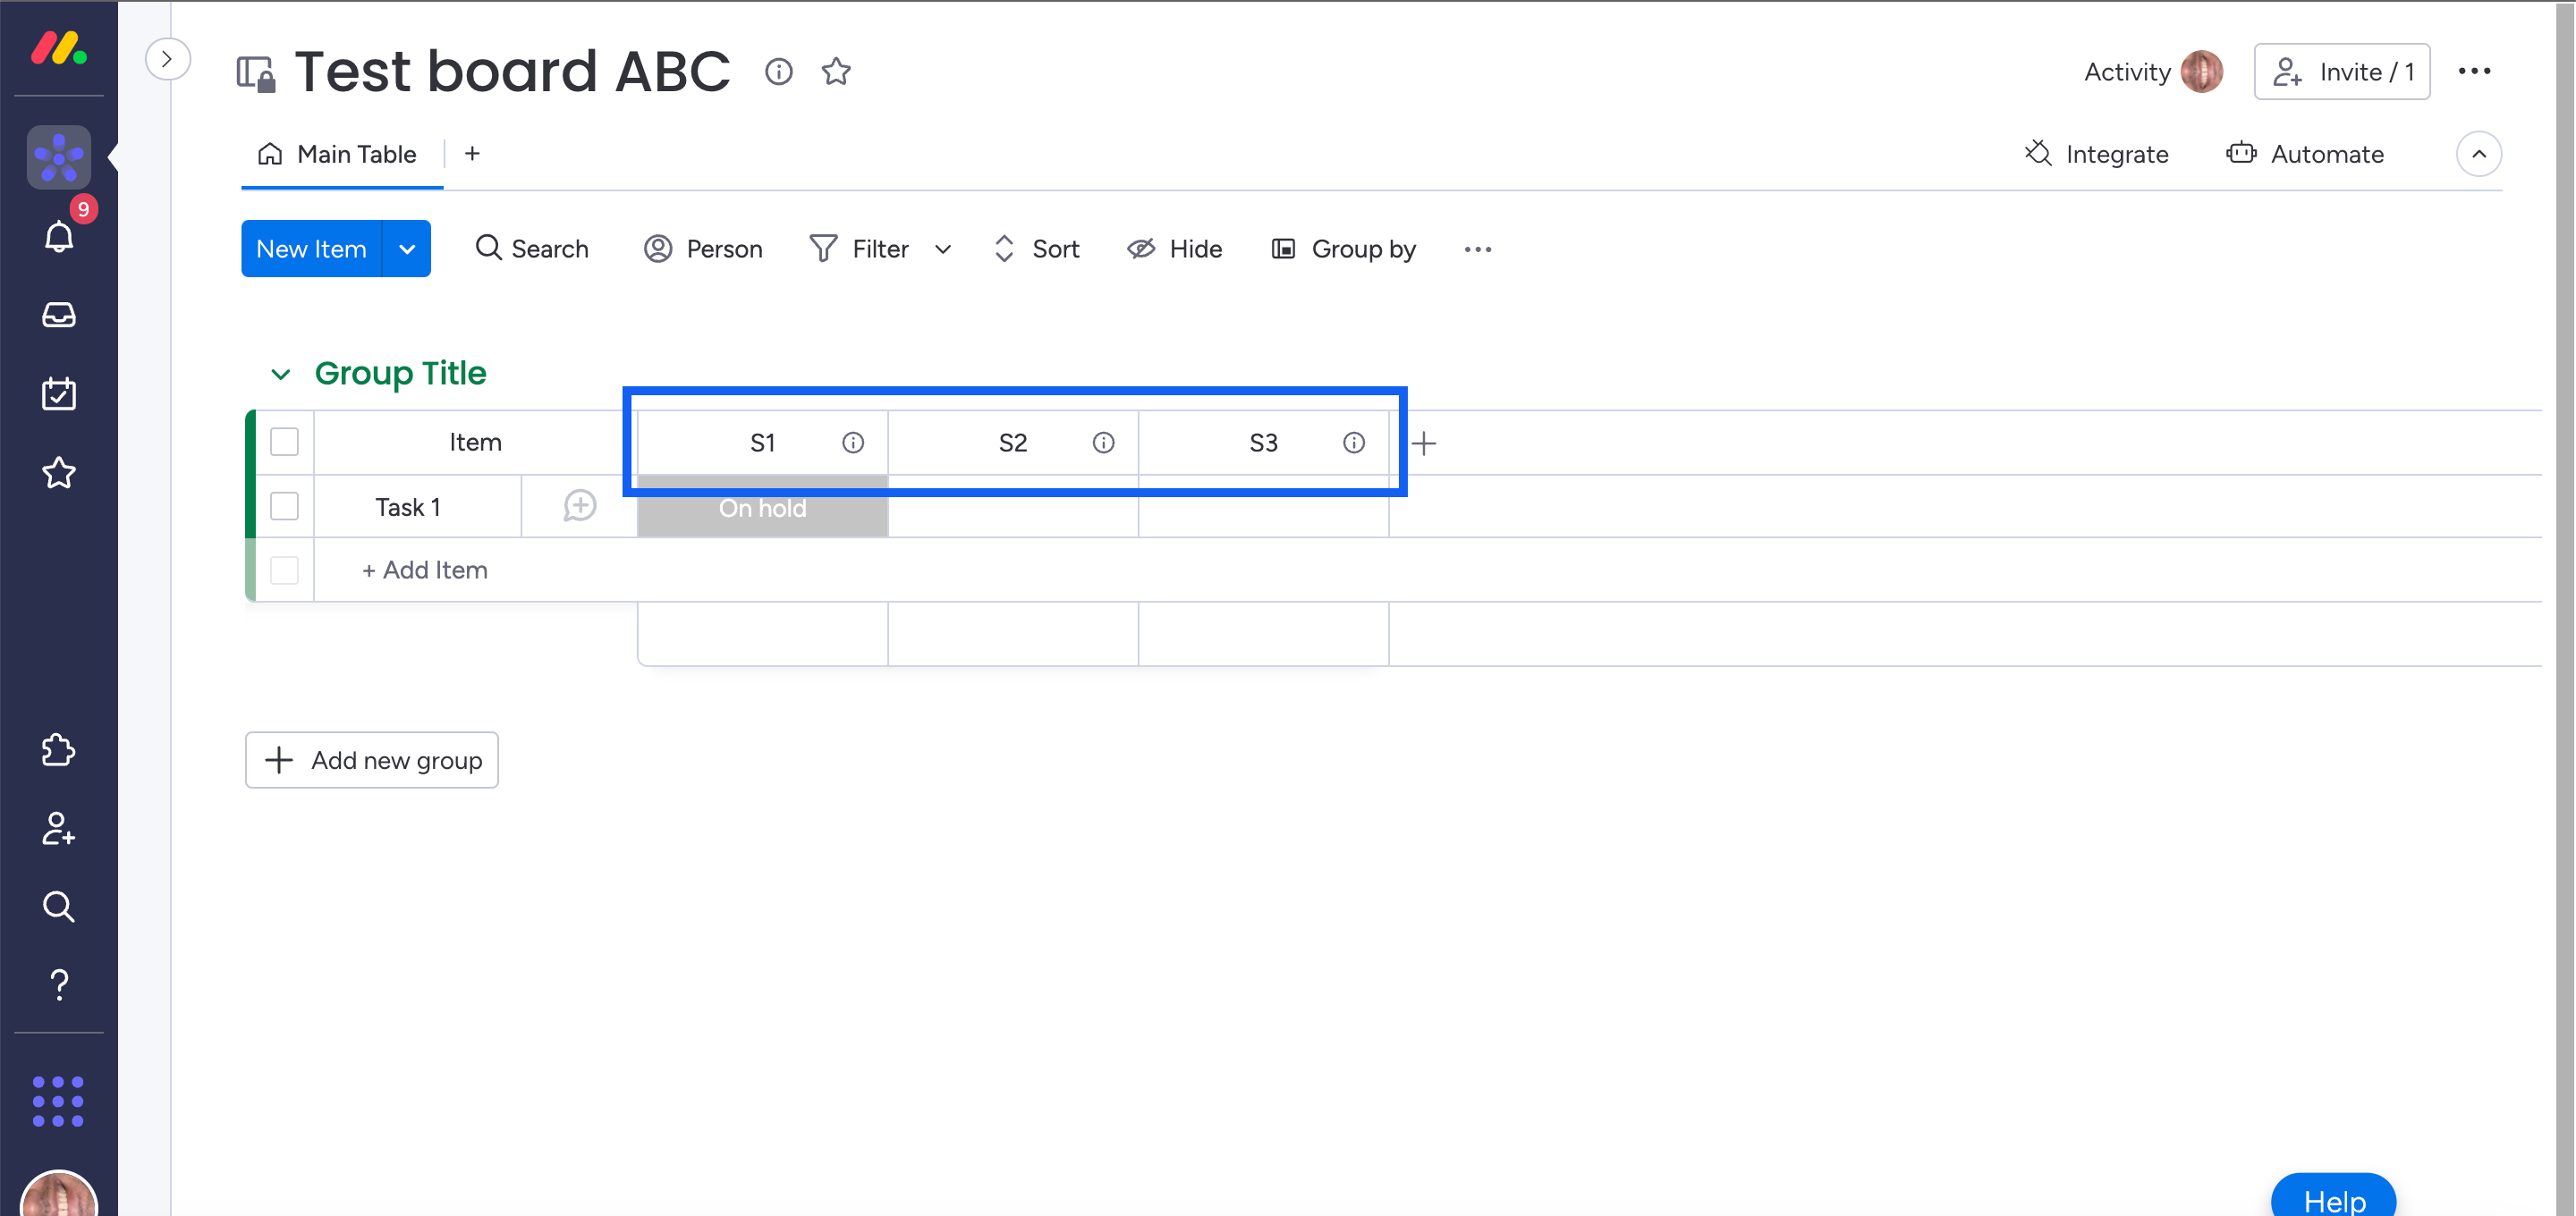Expand the Filter options arrow
The image size is (2576, 1216).
pyautogui.click(x=943, y=249)
